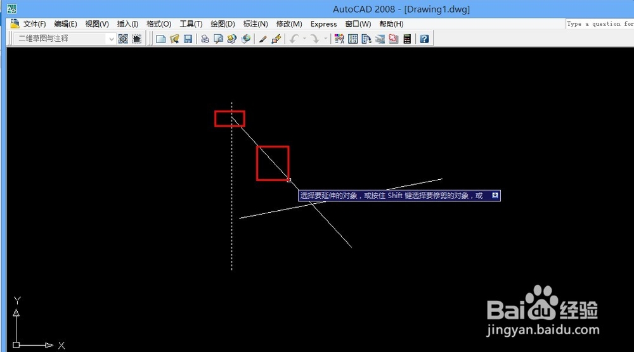Click the Open file folder icon
Image resolution: width=634 pixels, height=352 pixels.
coord(174,39)
